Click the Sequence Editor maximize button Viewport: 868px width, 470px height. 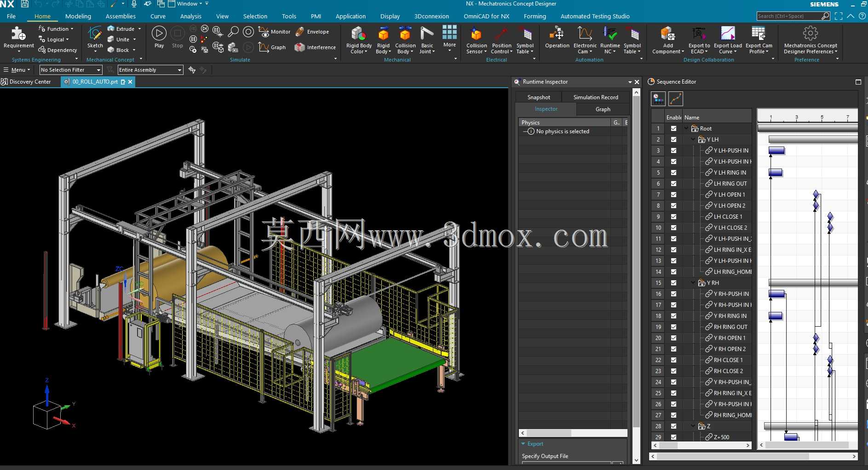(858, 82)
